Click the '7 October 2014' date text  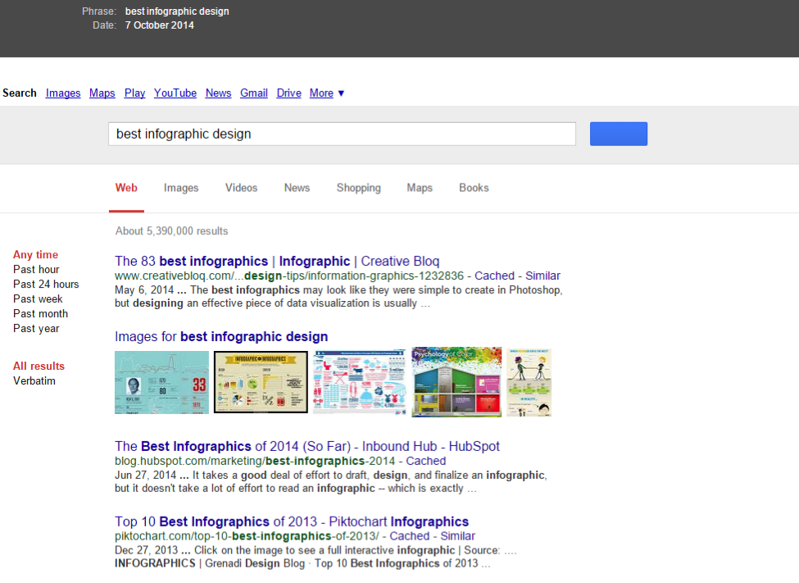point(160,25)
